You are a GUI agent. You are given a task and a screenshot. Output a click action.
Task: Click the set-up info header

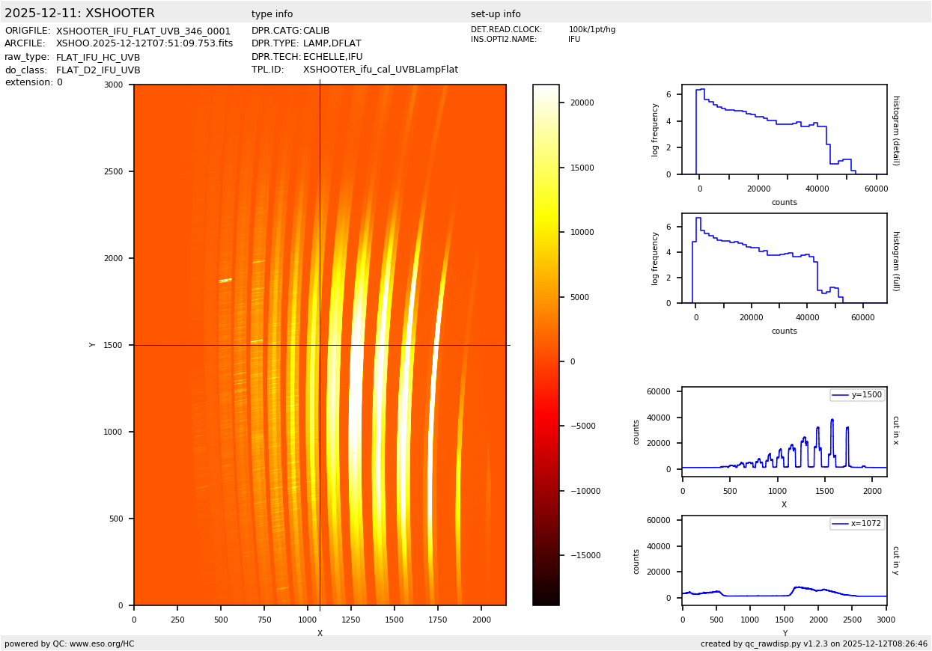coord(496,14)
